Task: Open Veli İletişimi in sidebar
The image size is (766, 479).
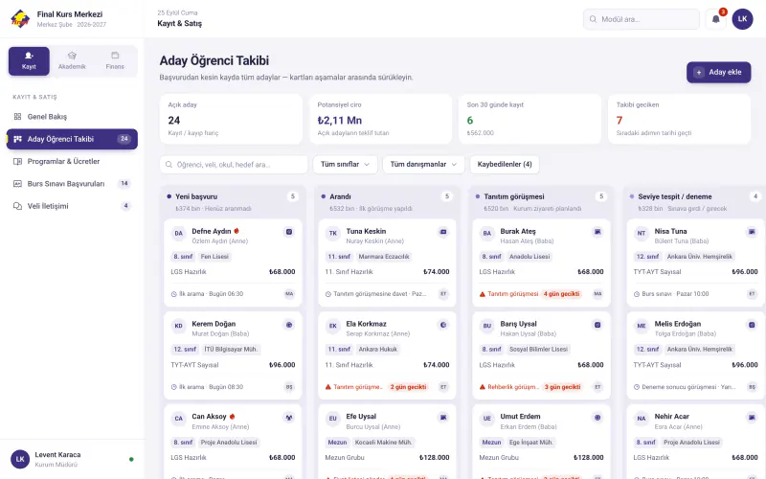Action: pos(72,206)
